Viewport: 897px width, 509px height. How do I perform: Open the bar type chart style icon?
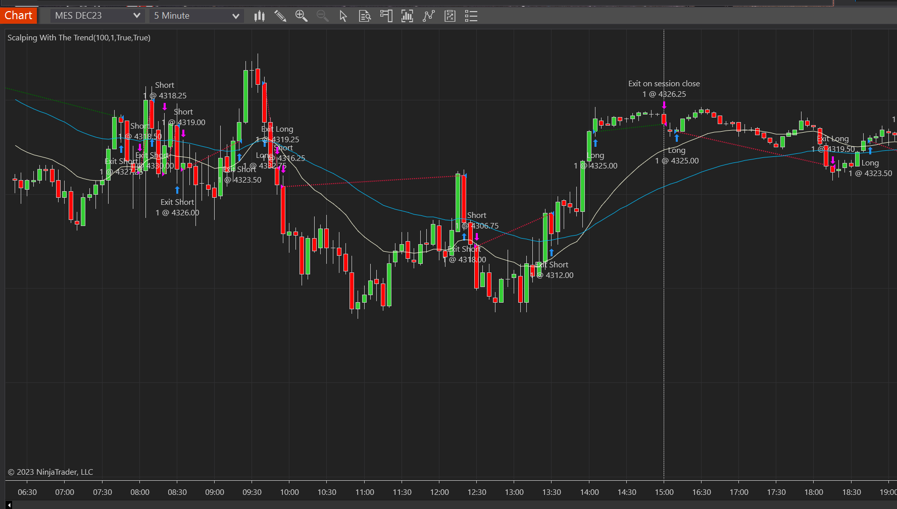[260, 16]
